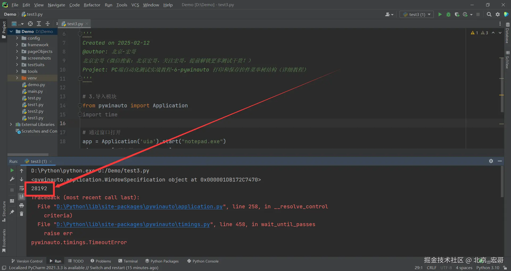Hide the Run tool window
Screen dimensions: 511x271
500,161
